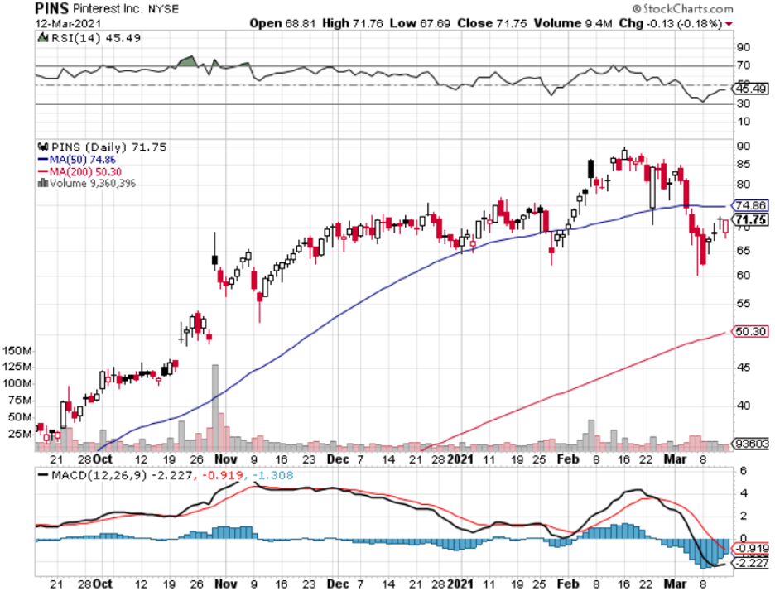The width and height of the screenshot is (775, 591).
Task: Click the 30 level on RSI axis
Action: point(744,103)
